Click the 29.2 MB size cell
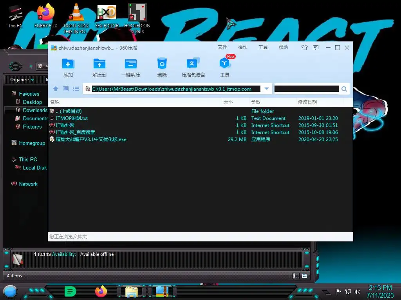The height and width of the screenshot is (300, 401). (237, 139)
